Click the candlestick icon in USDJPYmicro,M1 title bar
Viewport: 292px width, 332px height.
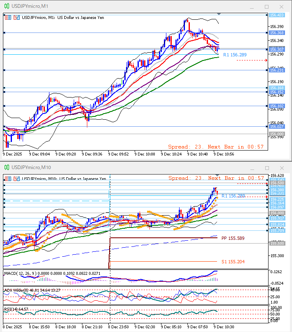pyautogui.click(x=6, y=7)
